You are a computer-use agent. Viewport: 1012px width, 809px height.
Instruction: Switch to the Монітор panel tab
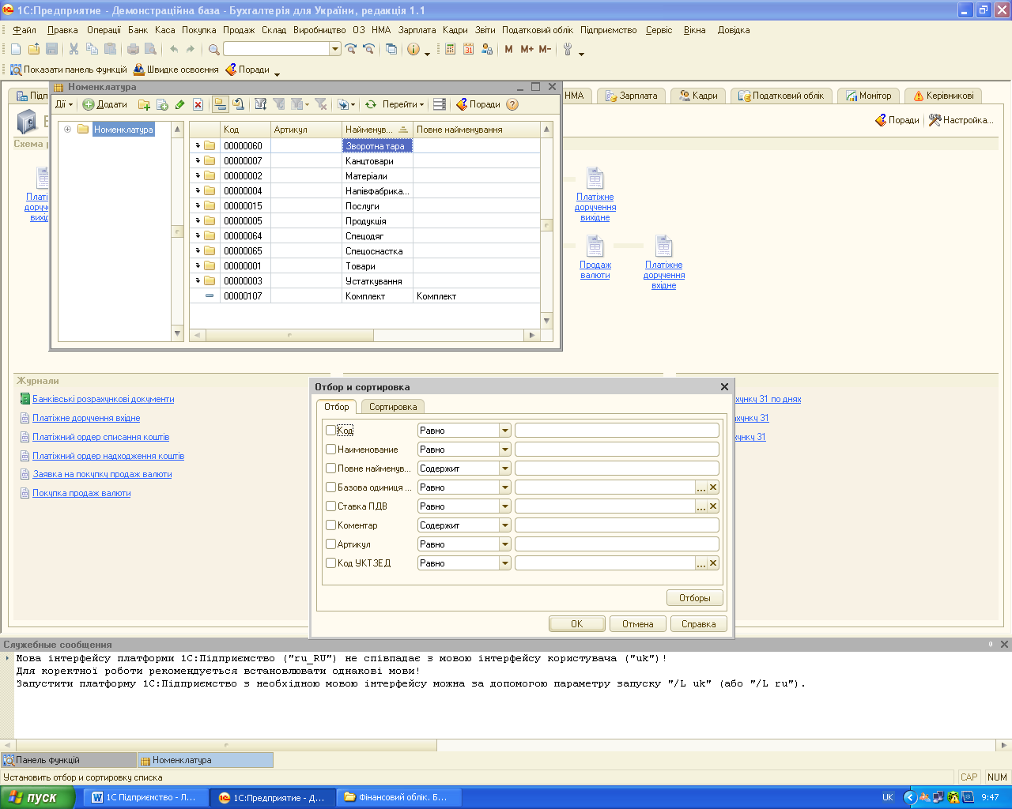pyautogui.click(x=868, y=96)
